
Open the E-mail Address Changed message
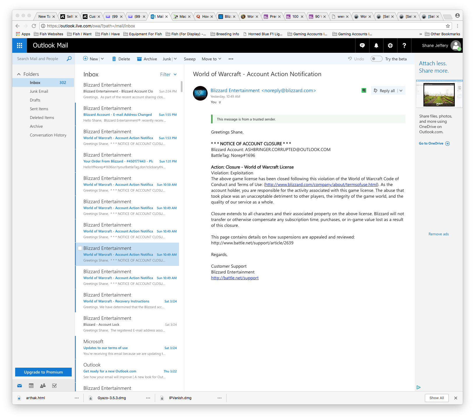coord(127,114)
